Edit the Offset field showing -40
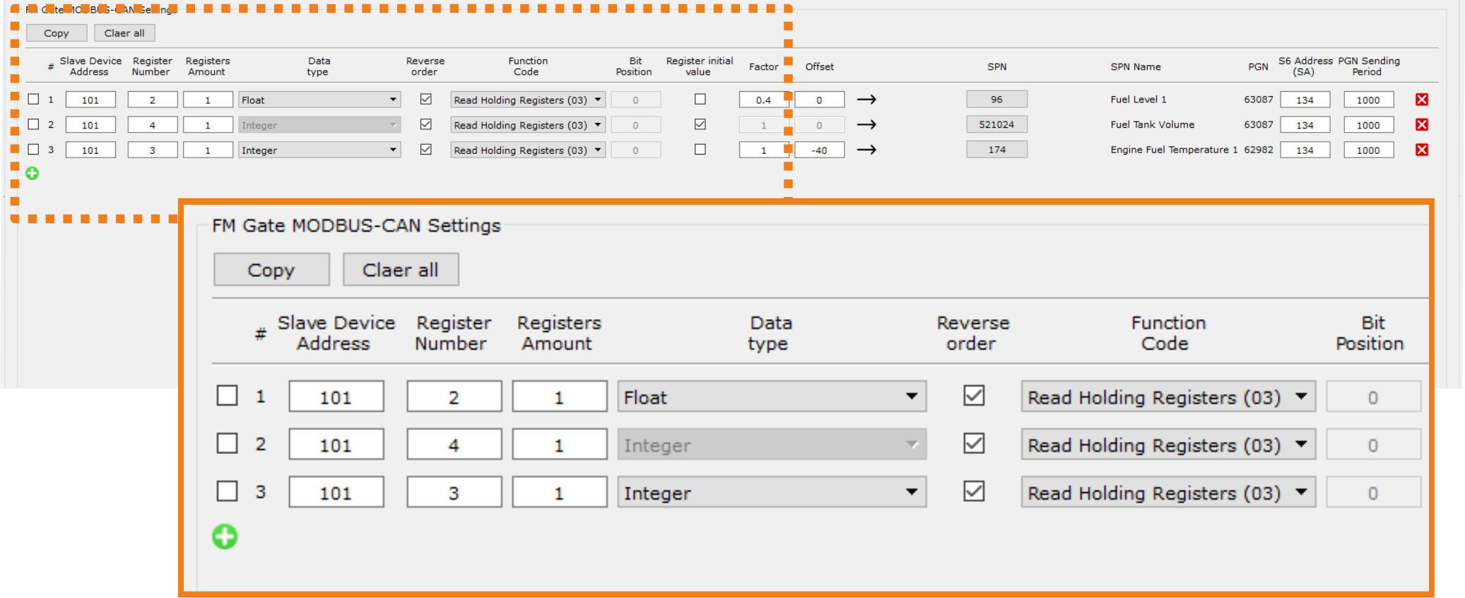This screenshot has height=598, width=1465. [x=819, y=150]
